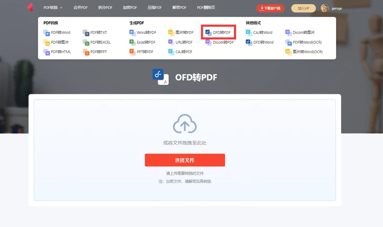Click the 下载客户端 button
This screenshot has height=227, width=383.
point(270,8)
